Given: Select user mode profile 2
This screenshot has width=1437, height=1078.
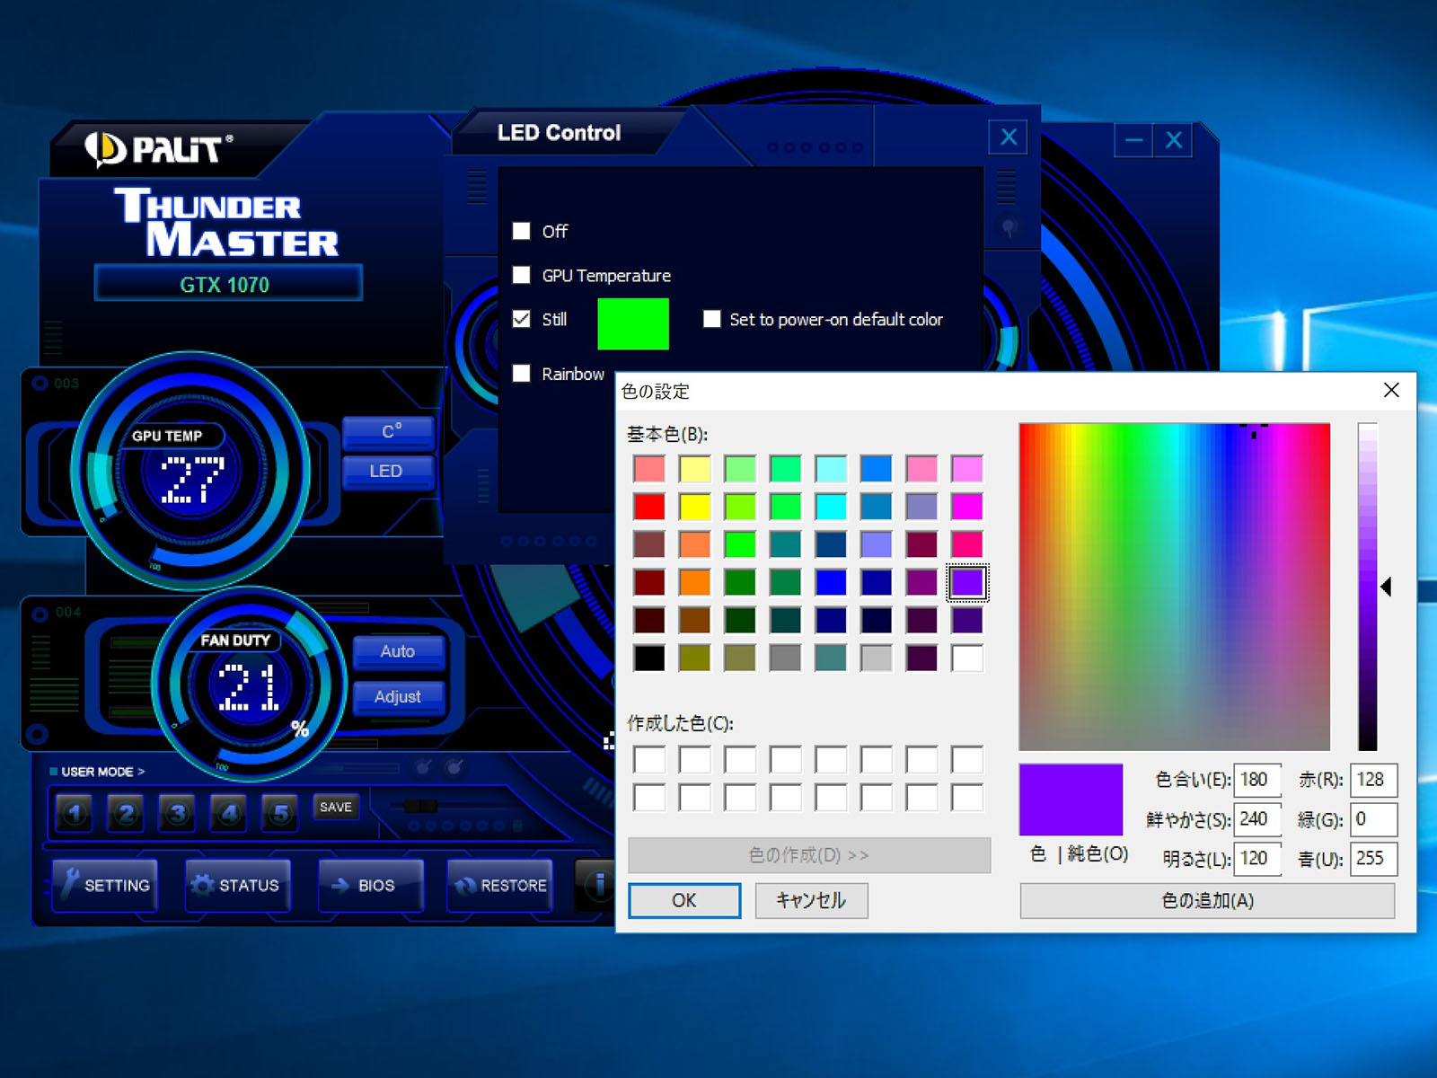Looking at the screenshot, I should (126, 814).
